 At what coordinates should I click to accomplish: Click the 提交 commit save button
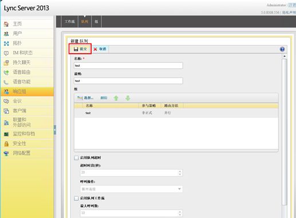80,49
